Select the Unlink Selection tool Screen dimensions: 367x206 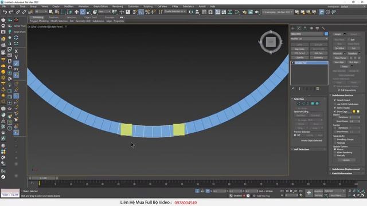[24, 12]
